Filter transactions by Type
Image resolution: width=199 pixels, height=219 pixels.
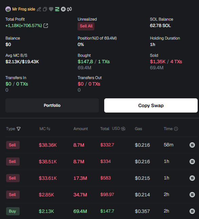tap(19, 129)
